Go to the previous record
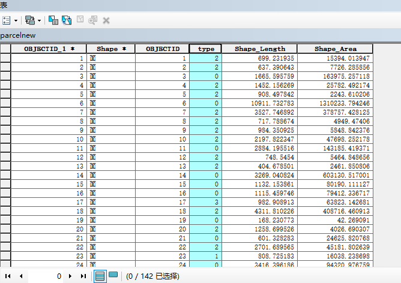The height and width of the screenshot is (283, 401). pyautogui.click(x=21, y=276)
